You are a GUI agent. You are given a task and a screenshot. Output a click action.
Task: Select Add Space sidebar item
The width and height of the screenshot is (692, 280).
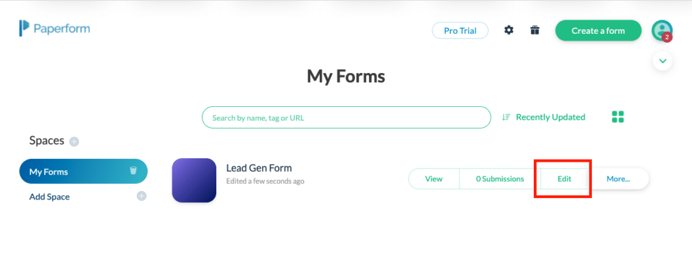coord(49,197)
